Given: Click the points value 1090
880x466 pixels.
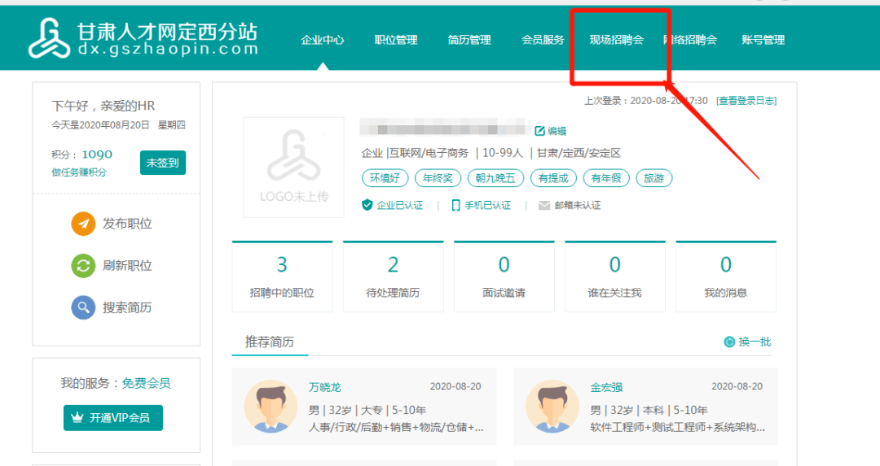Looking at the screenshot, I should [97, 155].
